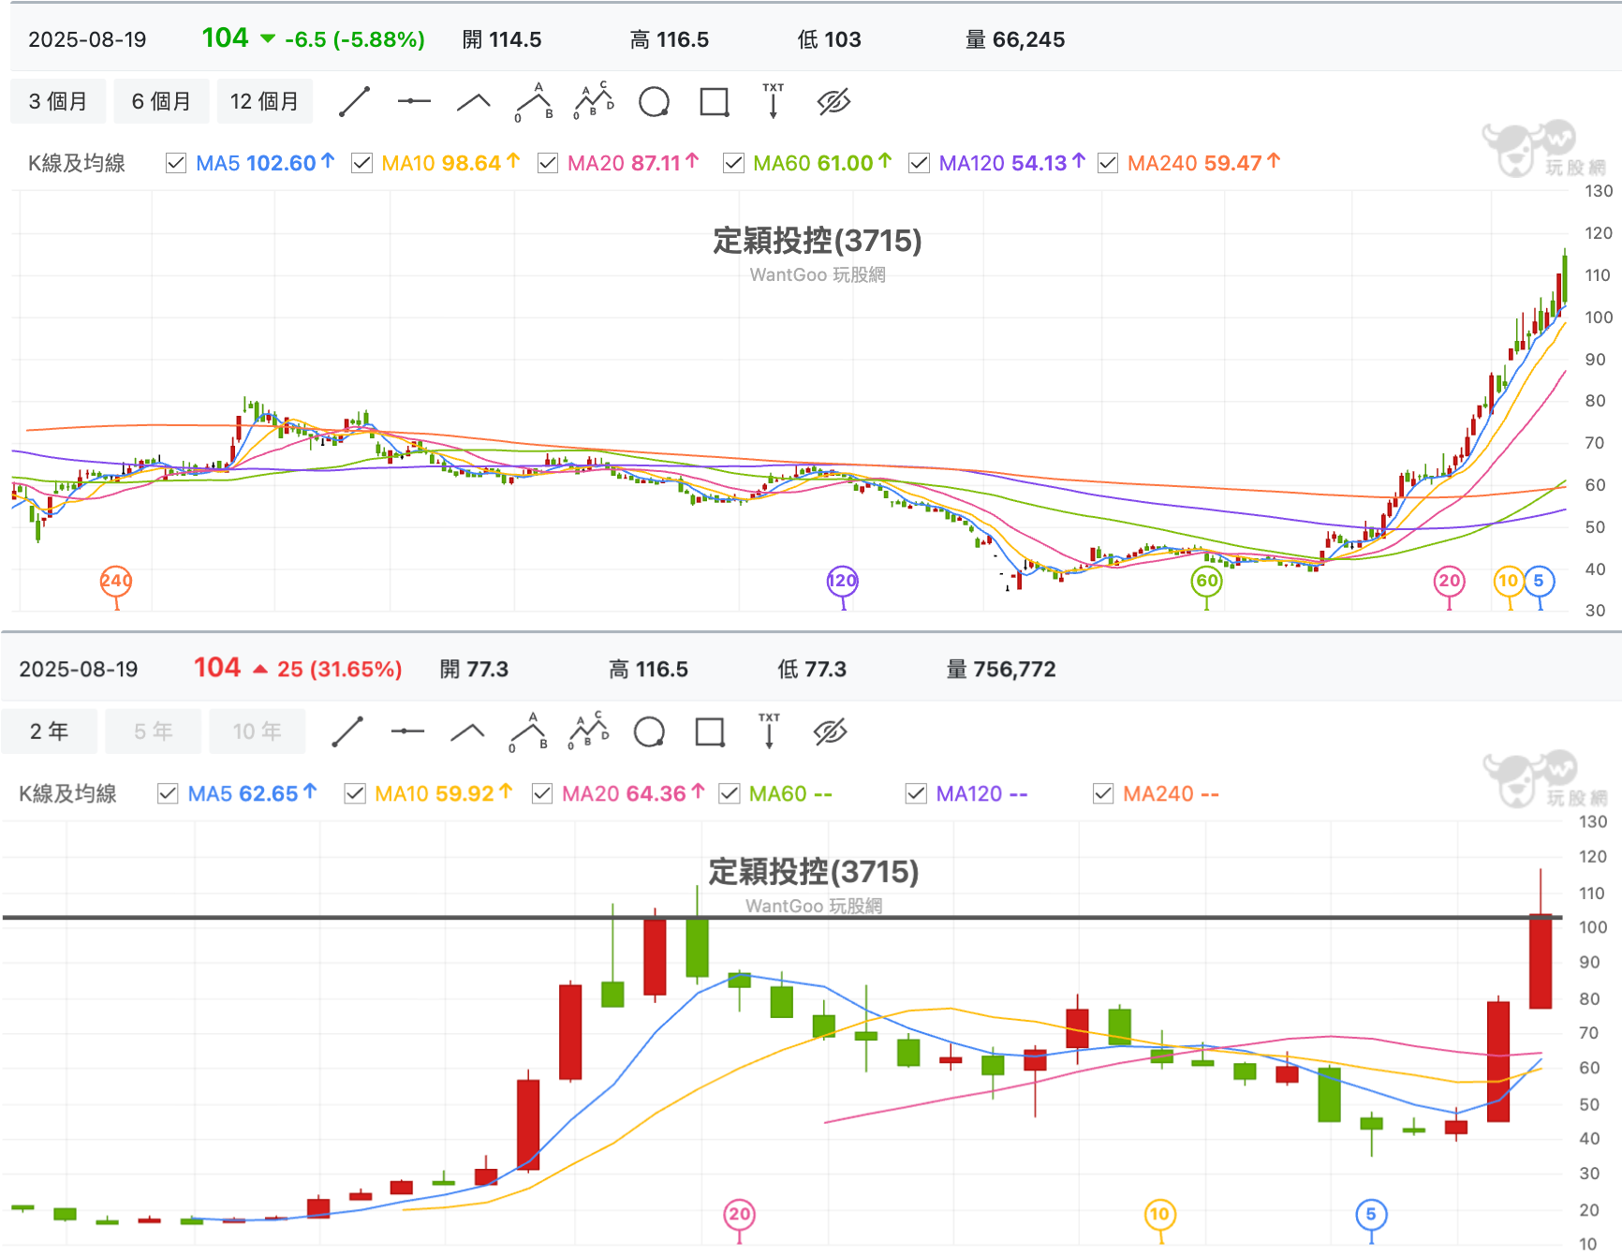The height and width of the screenshot is (1255, 1622).
Task: Hide drawings with upper chart eye-slash icon
Action: coord(833,101)
